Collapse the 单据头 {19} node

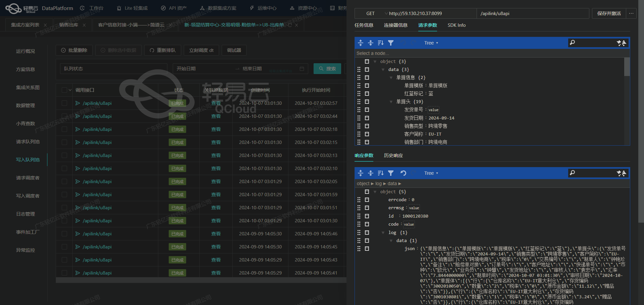(391, 102)
